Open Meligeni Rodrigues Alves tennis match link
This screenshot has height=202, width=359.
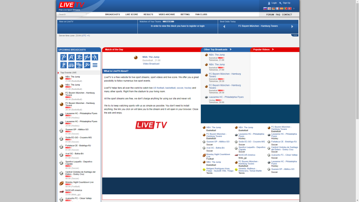click(x=220, y=170)
